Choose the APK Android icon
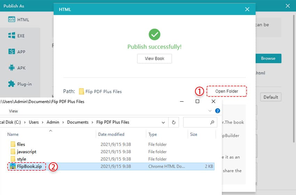296x195 pixels. click(x=11, y=68)
